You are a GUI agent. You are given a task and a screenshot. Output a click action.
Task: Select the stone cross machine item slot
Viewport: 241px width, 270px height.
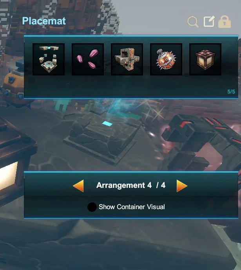pos(127,59)
